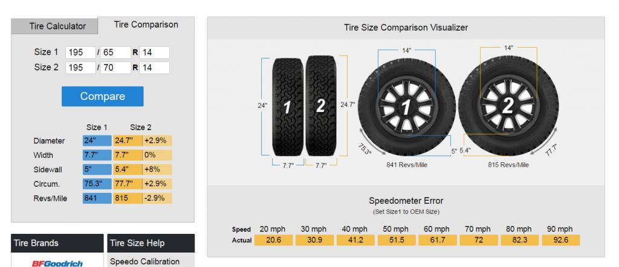Click the 60 mph actual speed value
619x267 pixels.
tap(436, 240)
